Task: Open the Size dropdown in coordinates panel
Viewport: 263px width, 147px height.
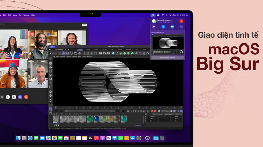Action: pyautogui.click(x=179, y=114)
